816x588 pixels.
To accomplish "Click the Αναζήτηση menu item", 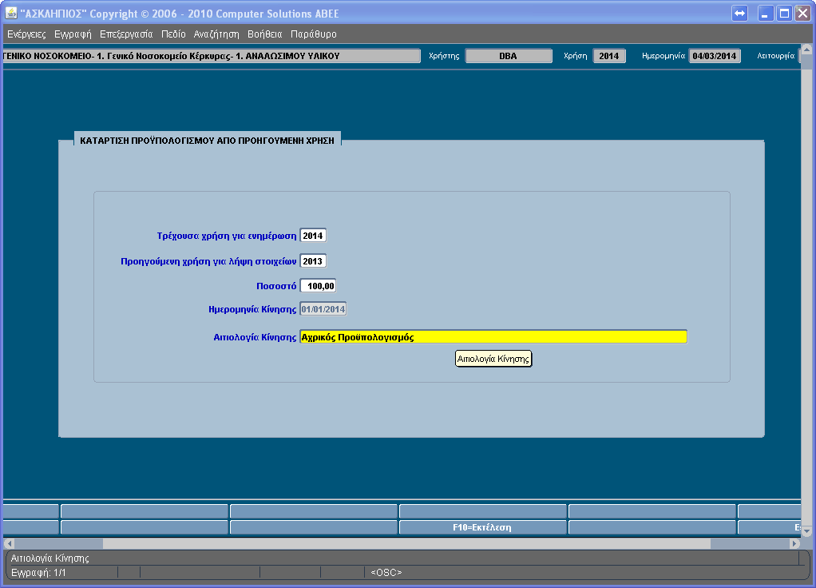I will coord(216,34).
